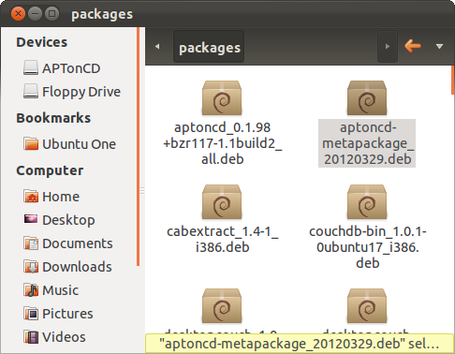This screenshot has width=455, height=354.
Task: Click the Floppy Drive label
Action: [81, 92]
